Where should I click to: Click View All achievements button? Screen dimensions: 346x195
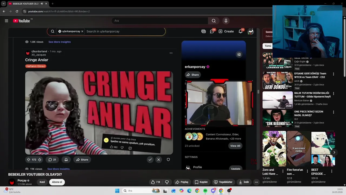click(235, 146)
